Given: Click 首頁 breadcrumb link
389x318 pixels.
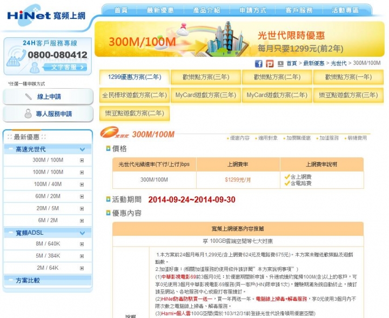Looking at the screenshot, I should tap(292, 63).
